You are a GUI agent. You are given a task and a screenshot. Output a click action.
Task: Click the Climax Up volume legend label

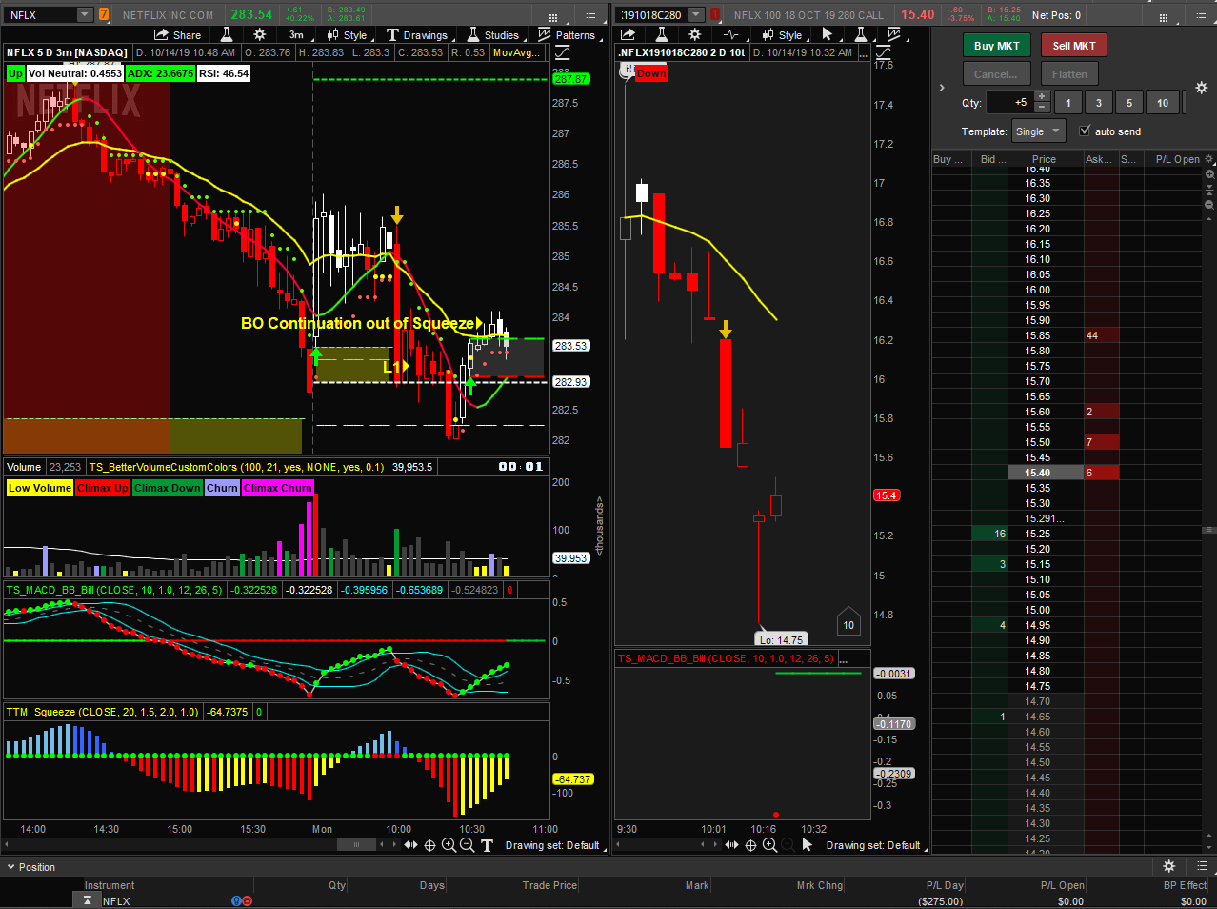(x=103, y=488)
